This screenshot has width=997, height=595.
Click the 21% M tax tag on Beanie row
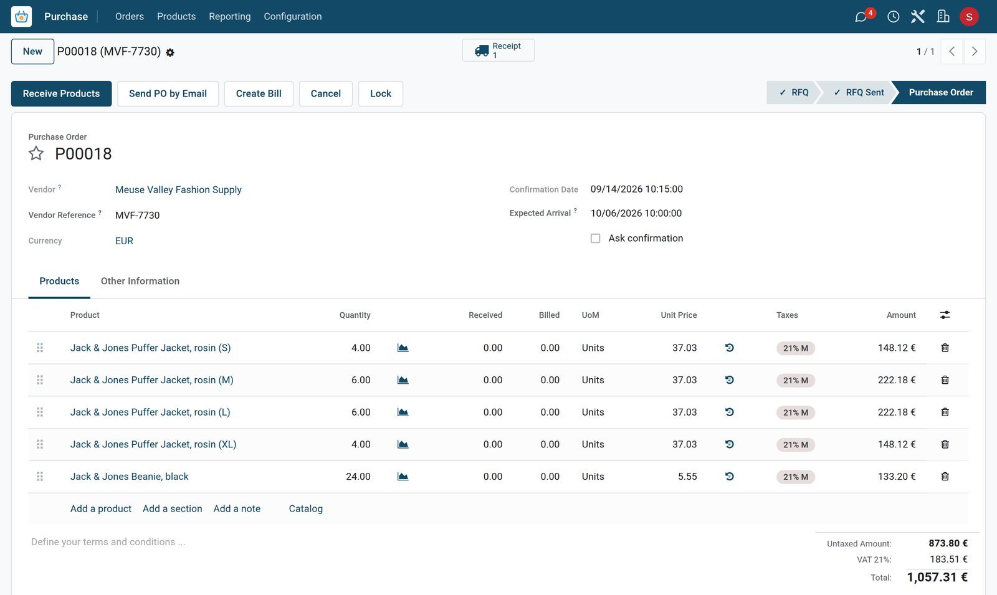(796, 477)
